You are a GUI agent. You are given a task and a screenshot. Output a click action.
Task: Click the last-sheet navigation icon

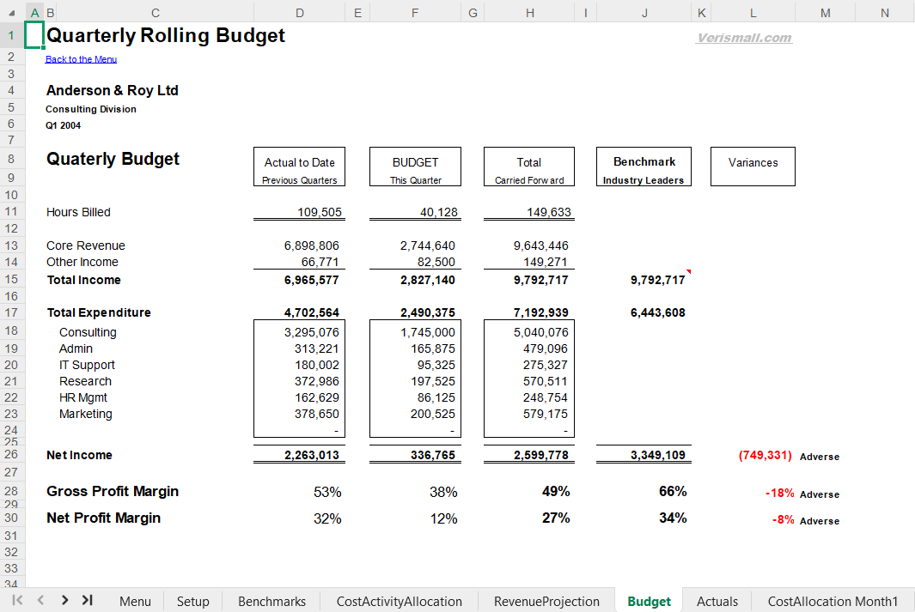[87, 601]
